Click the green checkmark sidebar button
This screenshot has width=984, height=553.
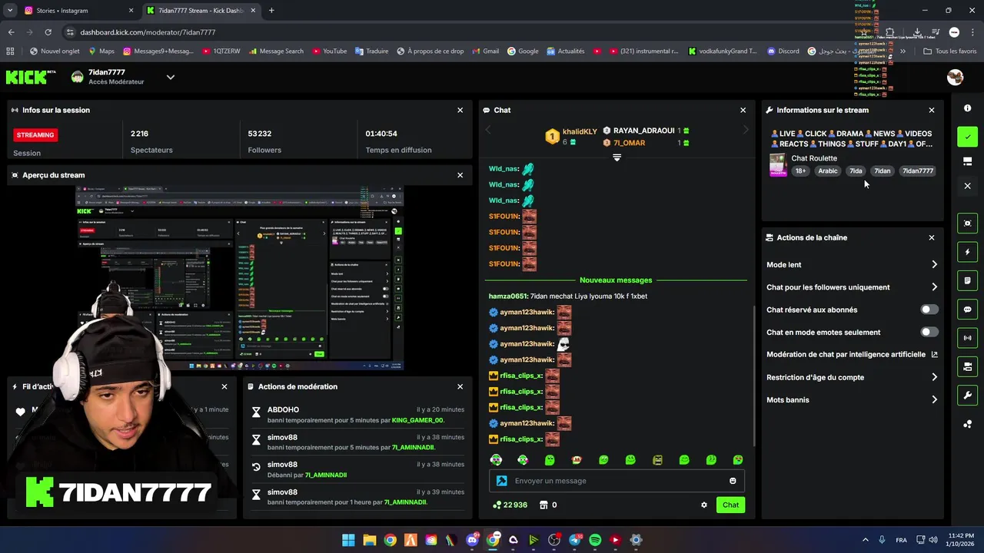(x=967, y=137)
